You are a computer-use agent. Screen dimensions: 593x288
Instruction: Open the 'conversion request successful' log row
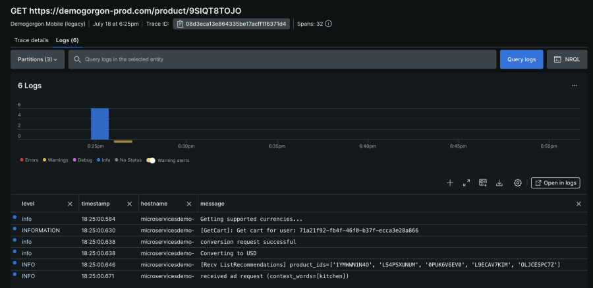[298, 242]
